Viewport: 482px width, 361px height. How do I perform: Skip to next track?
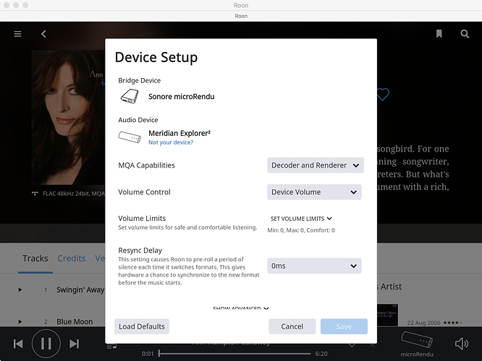tap(74, 344)
